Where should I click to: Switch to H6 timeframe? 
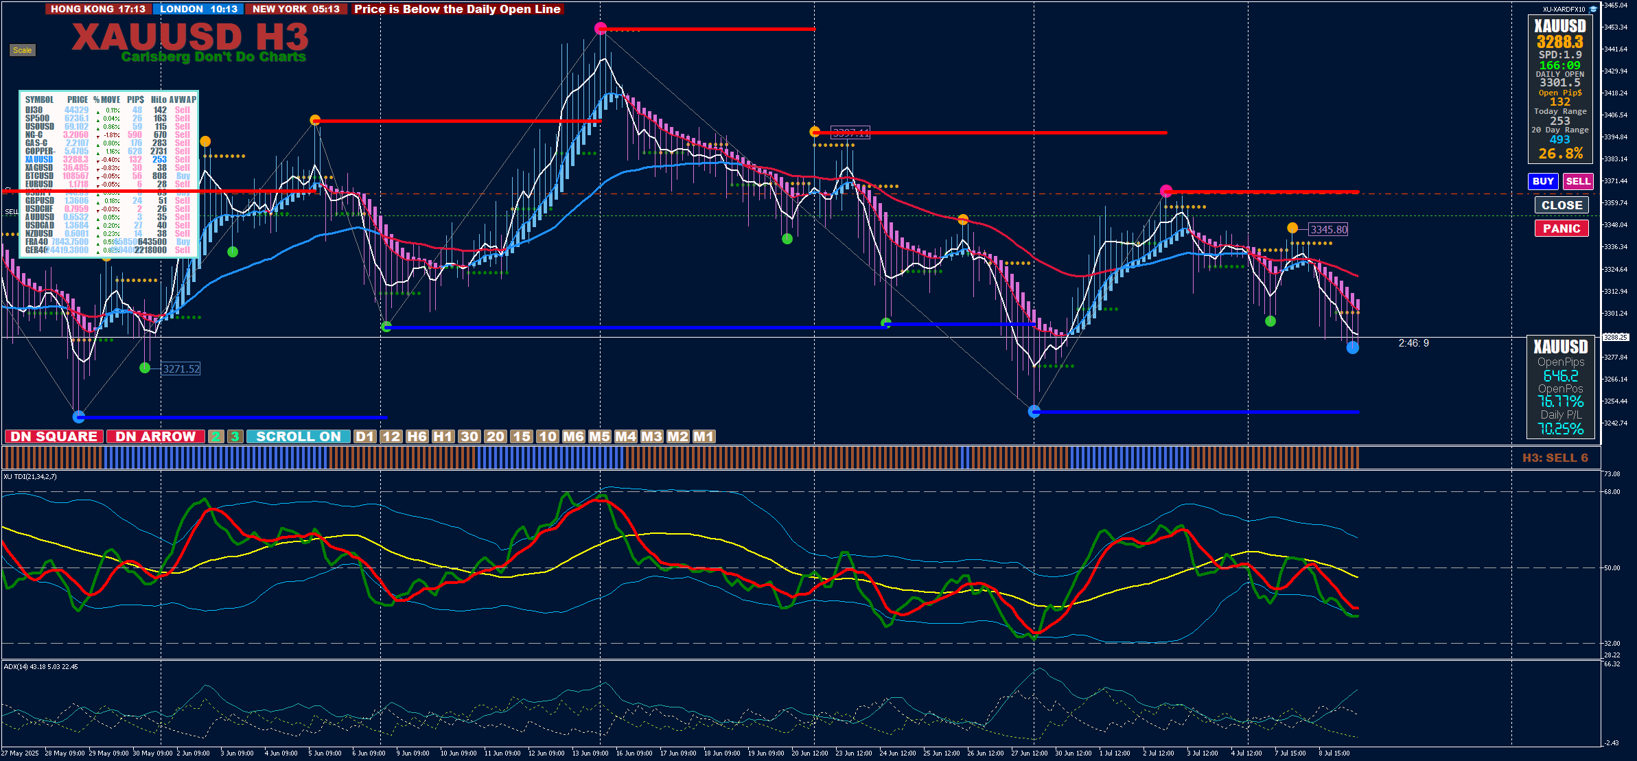pyautogui.click(x=417, y=436)
